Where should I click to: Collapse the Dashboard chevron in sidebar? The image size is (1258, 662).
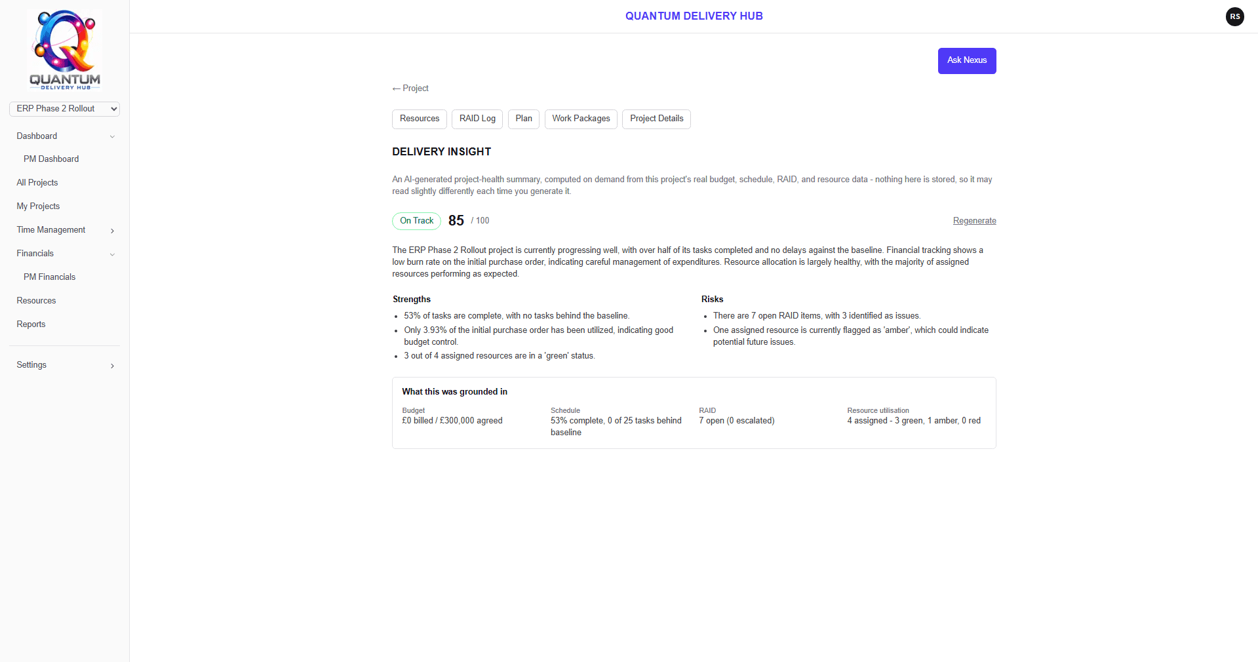coord(112,136)
